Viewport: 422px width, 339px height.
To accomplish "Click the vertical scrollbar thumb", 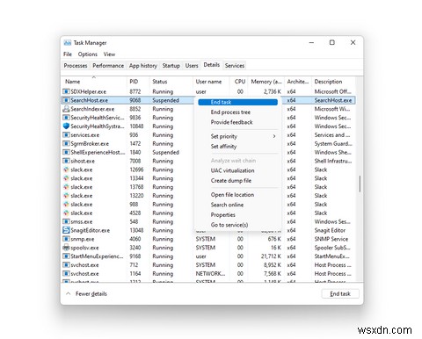I will [360, 184].
